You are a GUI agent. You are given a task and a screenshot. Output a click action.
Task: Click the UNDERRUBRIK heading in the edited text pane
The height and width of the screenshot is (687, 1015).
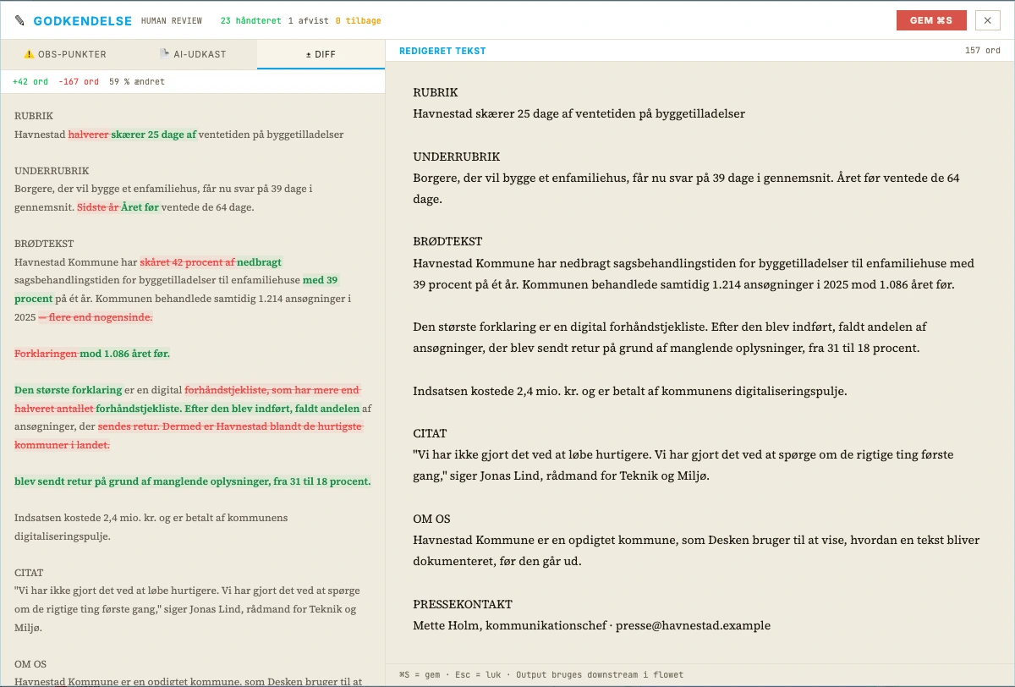pyautogui.click(x=456, y=157)
